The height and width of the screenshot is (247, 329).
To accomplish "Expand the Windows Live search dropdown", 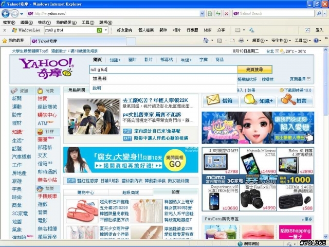I will click(106, 30).
